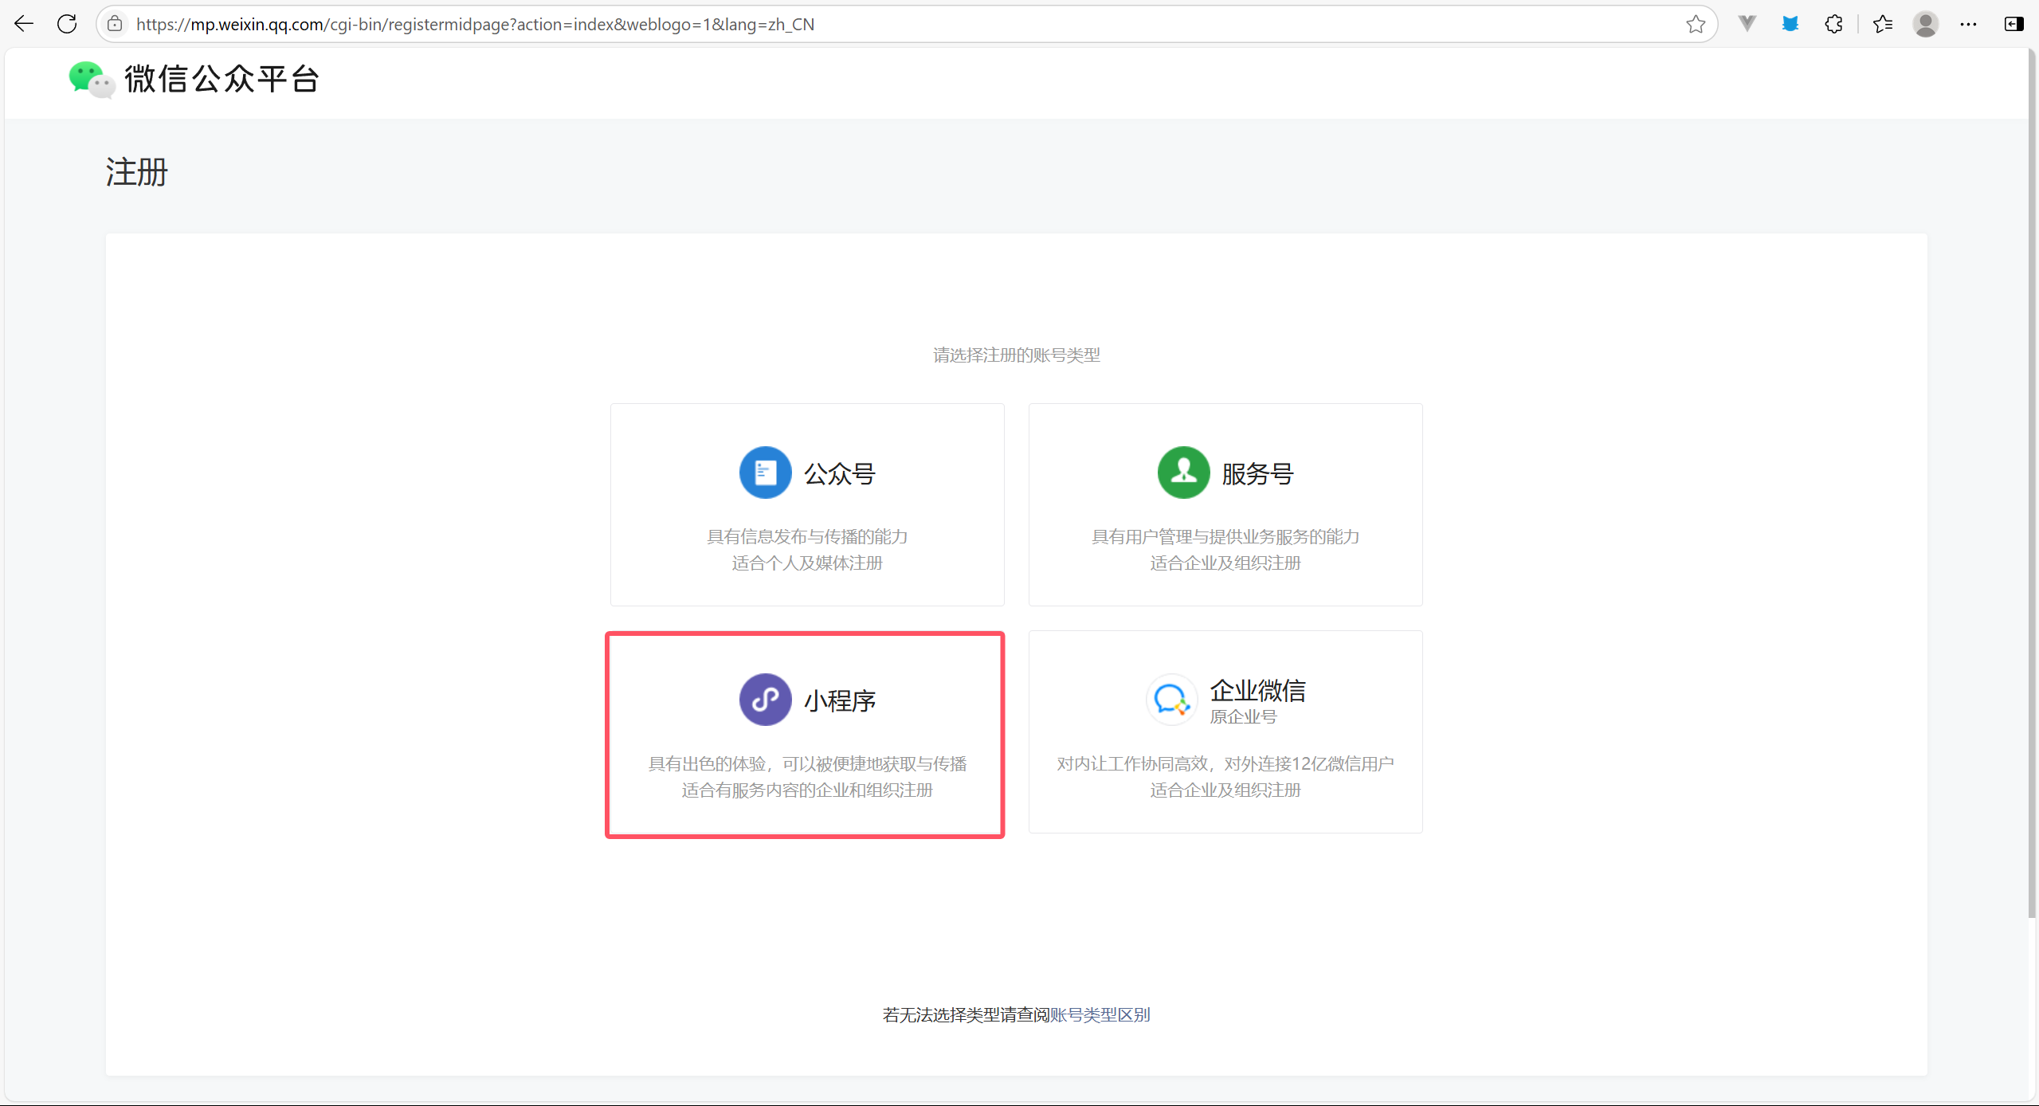Screen dimensions: 2039x1106
Task: Open the 账号类型区别 help link
Action: pos(1100,1014)
